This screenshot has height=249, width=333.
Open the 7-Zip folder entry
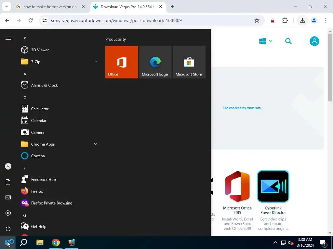(59, 62)
